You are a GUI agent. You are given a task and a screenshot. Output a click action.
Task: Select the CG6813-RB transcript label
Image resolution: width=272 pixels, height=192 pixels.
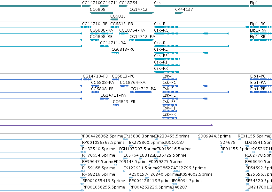(121, 24)
